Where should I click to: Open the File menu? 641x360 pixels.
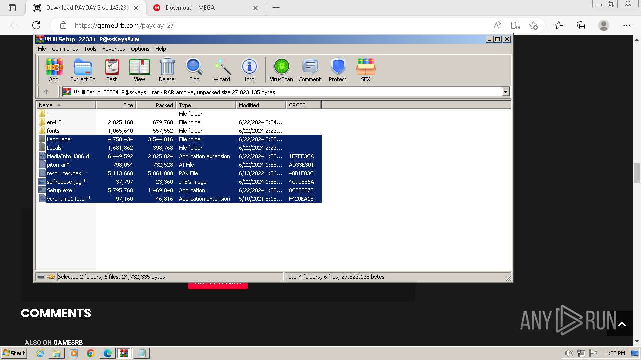(42, 49)
